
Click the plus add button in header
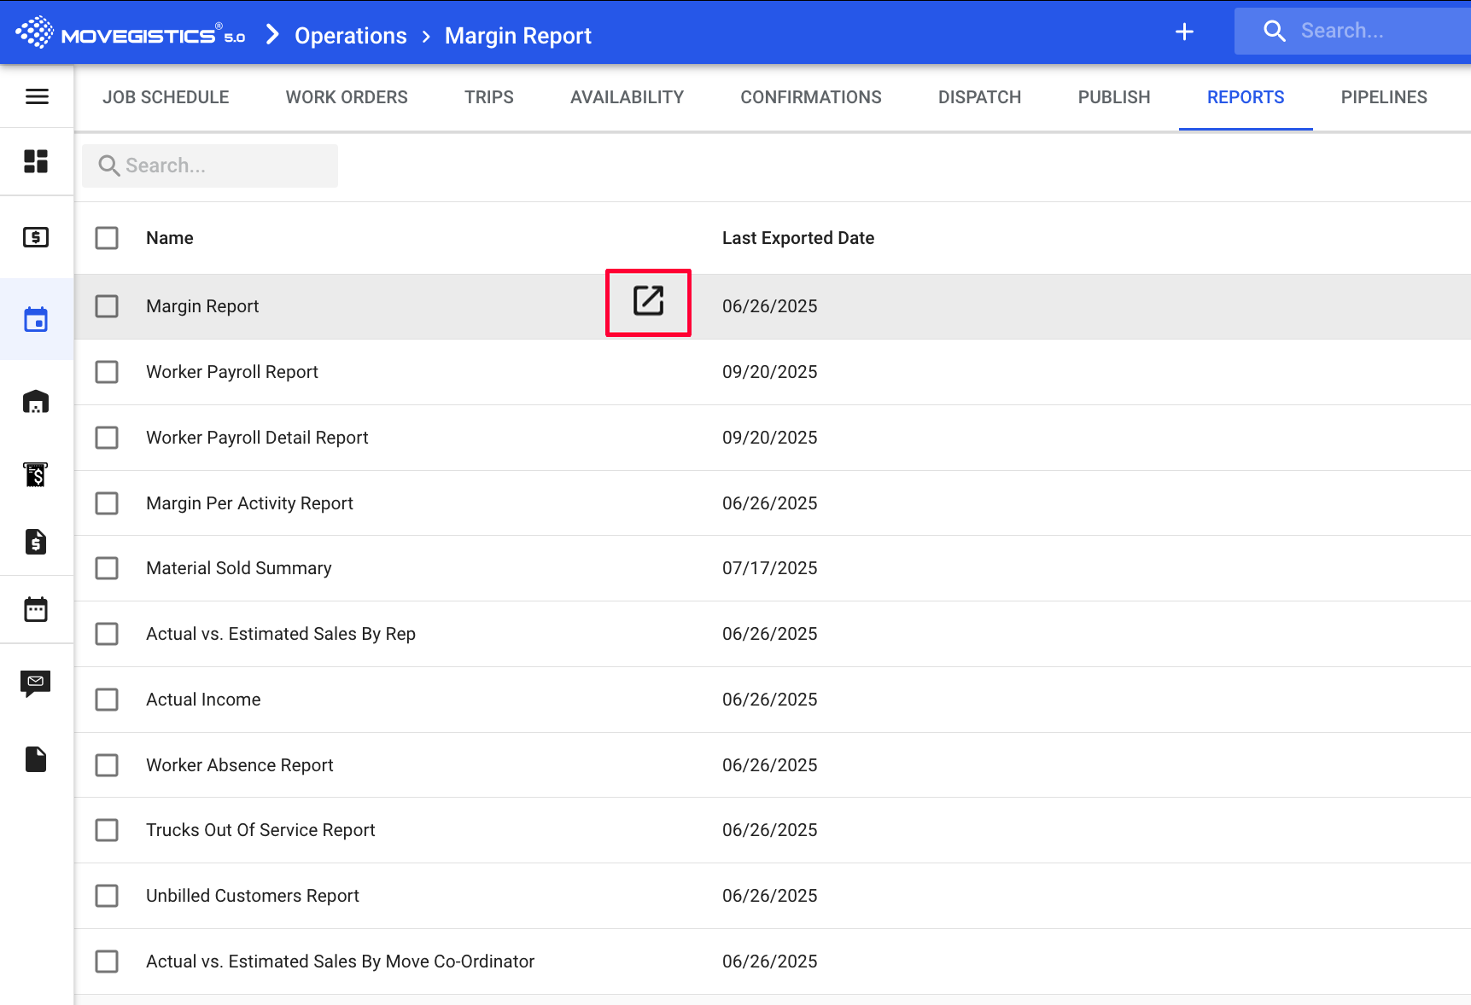click(1184, 32)
